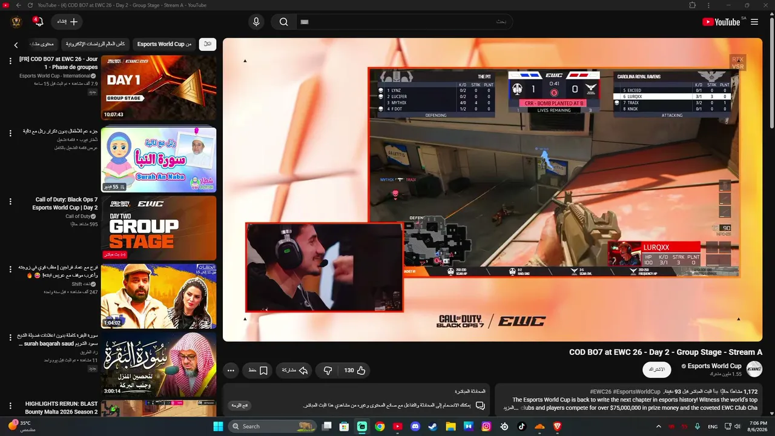Open the 35°C weather widget
The width and height of the screenshot is (775, 436).
21,426
